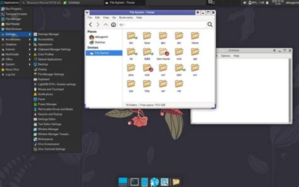Open the usr folder icon
The height and width of the screenshot is (187, 299).
pyautogui.click(x=163, y=85)
